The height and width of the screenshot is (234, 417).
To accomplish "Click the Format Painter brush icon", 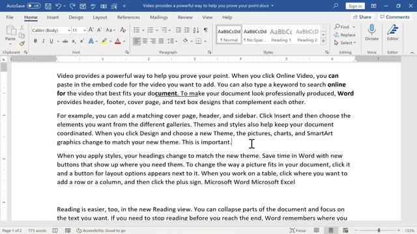I will pos(22,44).
